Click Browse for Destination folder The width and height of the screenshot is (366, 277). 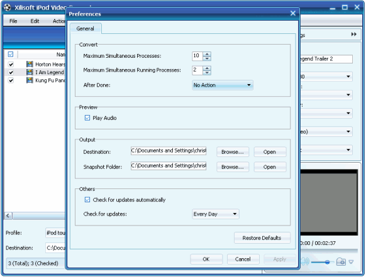[233, 152]
